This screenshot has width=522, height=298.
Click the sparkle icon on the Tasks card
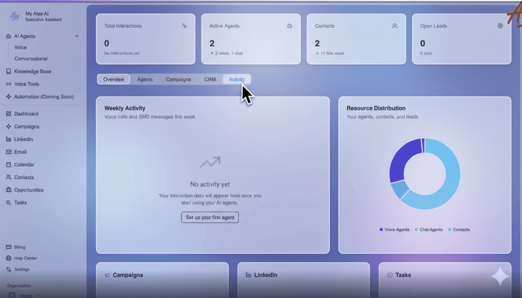(500, 276)
